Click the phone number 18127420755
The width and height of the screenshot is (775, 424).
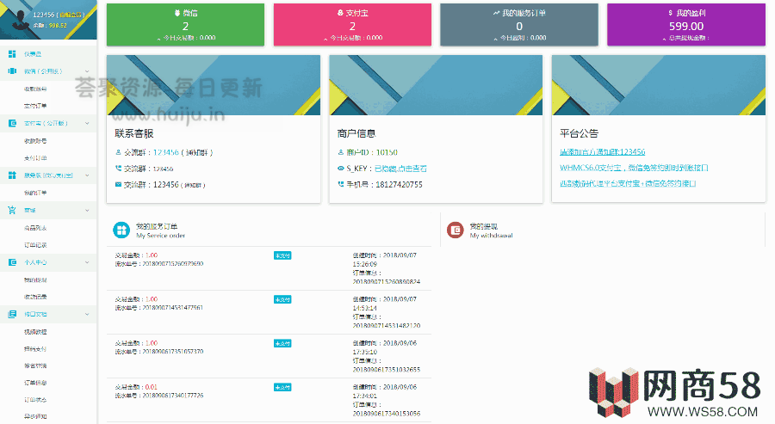[399, 185]
